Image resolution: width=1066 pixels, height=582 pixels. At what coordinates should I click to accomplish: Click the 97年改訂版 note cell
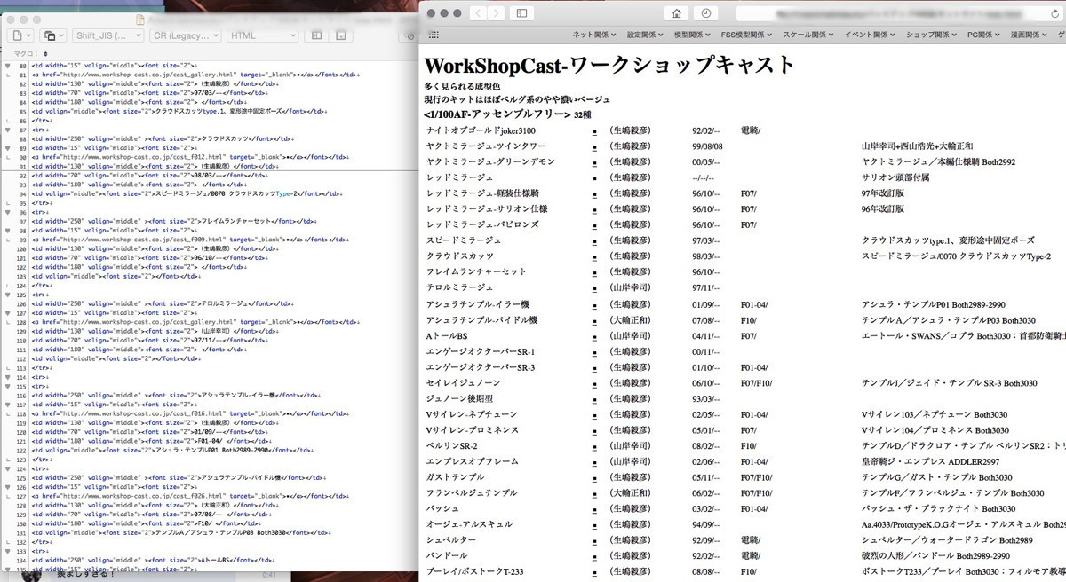(883, 194)
